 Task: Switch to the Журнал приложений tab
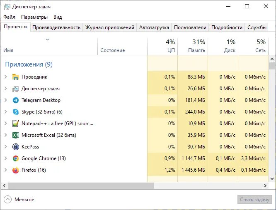110,27
